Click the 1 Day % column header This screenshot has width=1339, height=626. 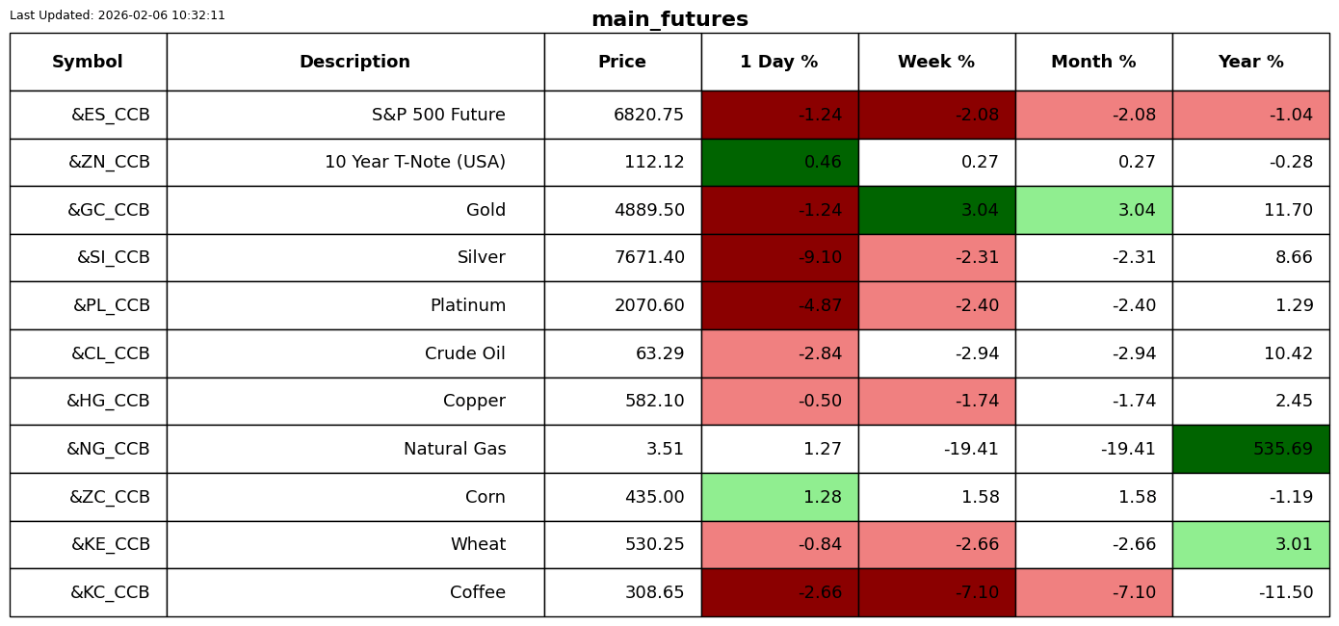[x=779, y=62]
